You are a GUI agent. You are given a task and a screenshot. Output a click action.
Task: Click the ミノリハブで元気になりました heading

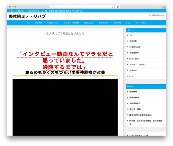65,33
